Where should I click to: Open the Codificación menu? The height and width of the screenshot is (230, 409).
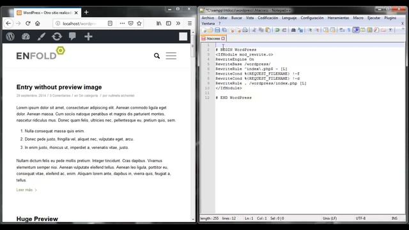click(x=268, y=18)
